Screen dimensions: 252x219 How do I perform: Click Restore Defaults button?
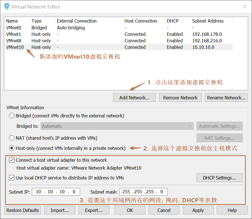(23, 210)
